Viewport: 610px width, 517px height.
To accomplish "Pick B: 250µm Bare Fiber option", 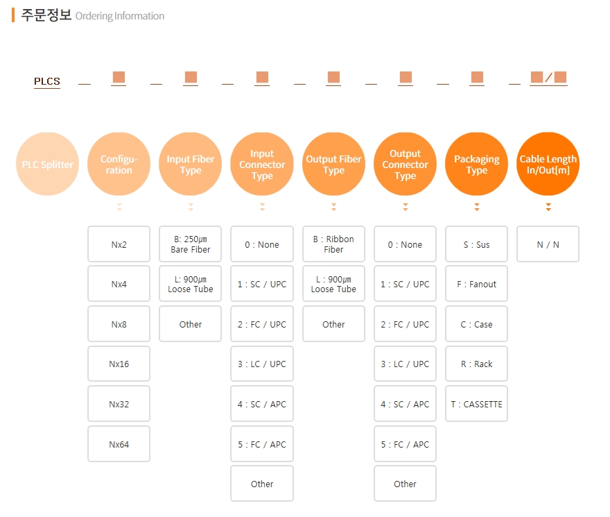I will [x=191, y=244].
